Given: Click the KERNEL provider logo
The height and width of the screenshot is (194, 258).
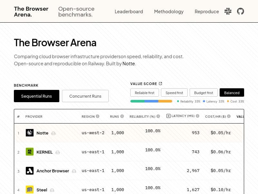Looking at the screenshot, I should 30,152.
